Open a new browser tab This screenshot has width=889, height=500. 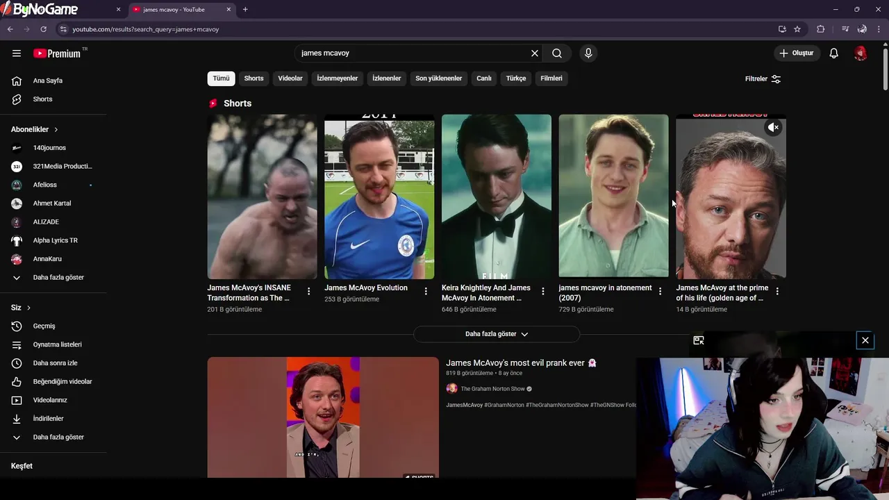coord(245,10)
